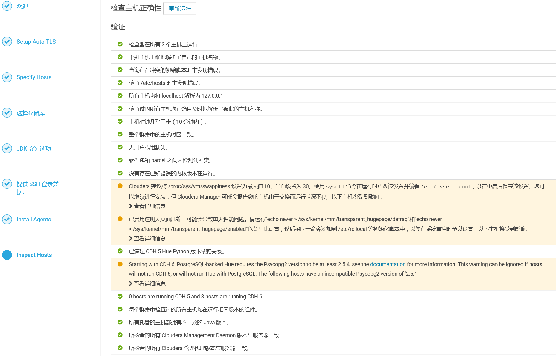The image size is (560, 356).
Task: Click green check icon beside 个别主机正确地解析了自己的主机名称
Action: (120, 57)
